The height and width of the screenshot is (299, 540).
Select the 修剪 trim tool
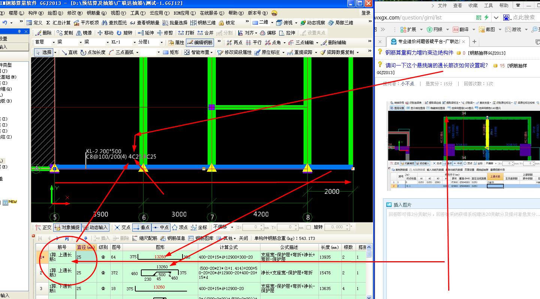click(x=165, y=33)
